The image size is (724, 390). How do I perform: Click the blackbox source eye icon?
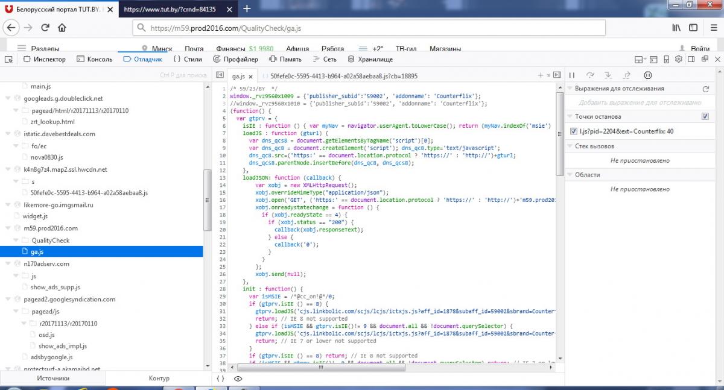tap(238, 379)
